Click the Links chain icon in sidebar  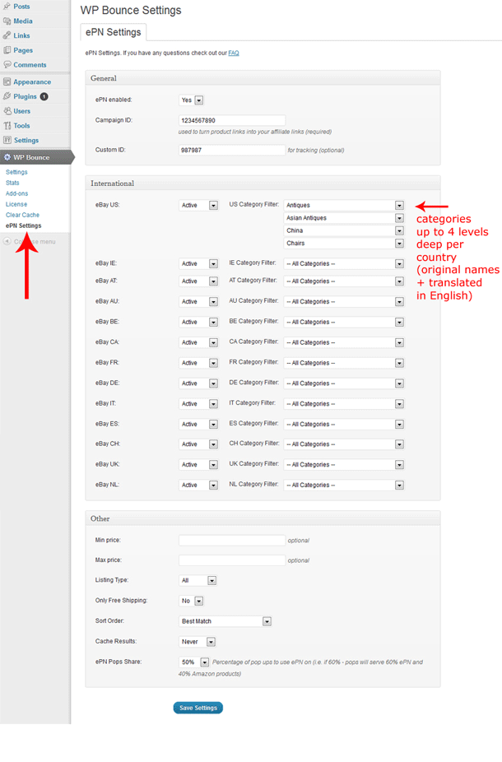[x=7, y=35]
